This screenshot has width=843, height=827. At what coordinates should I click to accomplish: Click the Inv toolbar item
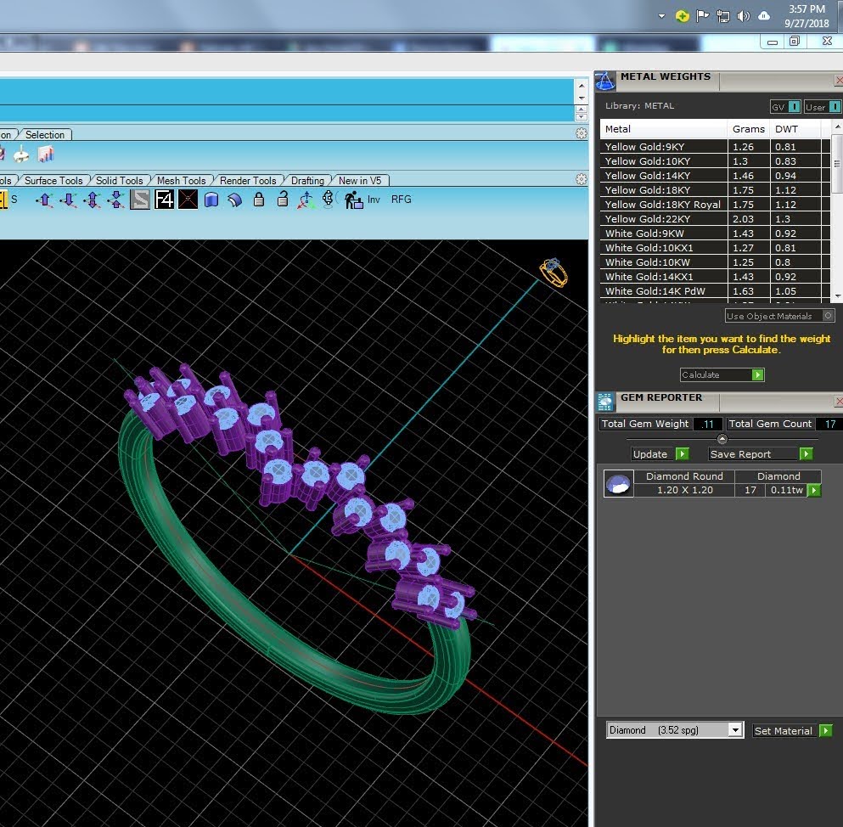point(374,200)
